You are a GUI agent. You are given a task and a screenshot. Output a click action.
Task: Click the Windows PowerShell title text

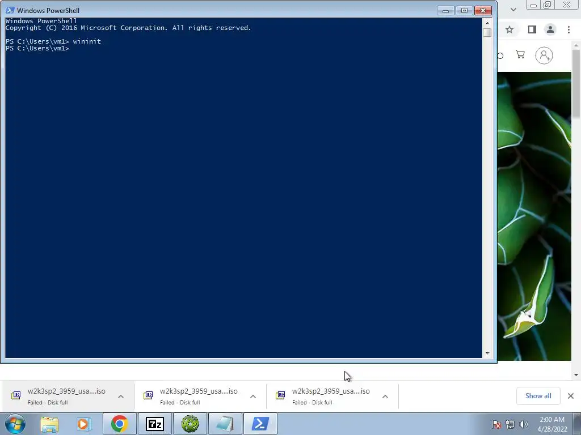tap(48, 11)
